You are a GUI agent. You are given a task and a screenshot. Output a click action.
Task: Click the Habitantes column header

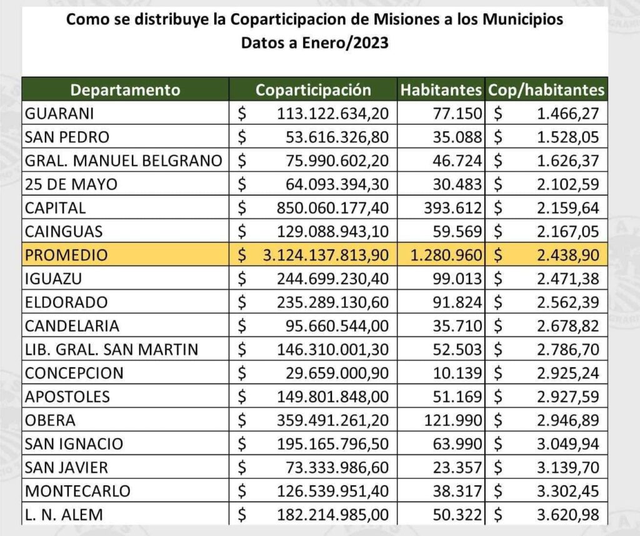coord(441,89)
